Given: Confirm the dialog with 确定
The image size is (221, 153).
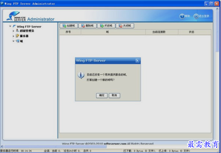Looking at the screenshot, I should 102,95.
